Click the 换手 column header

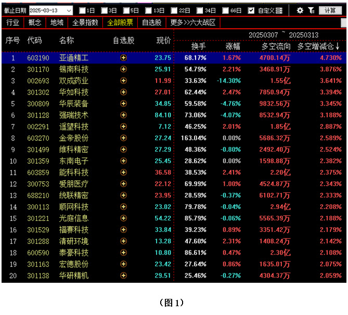(x=199, y=46)
